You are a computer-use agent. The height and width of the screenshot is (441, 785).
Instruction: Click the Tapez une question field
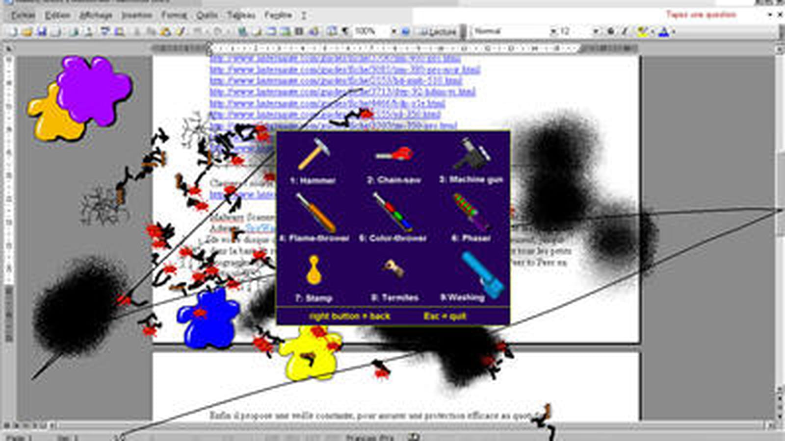pos(702,15)
